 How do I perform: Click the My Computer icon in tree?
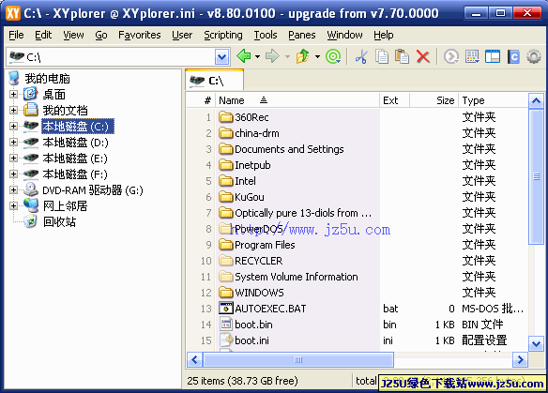point(14,78)
